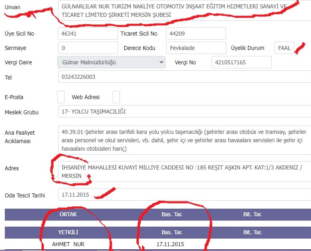Click the Unvan label
This screenshot has height=251, width=311.
pos(12,7)
